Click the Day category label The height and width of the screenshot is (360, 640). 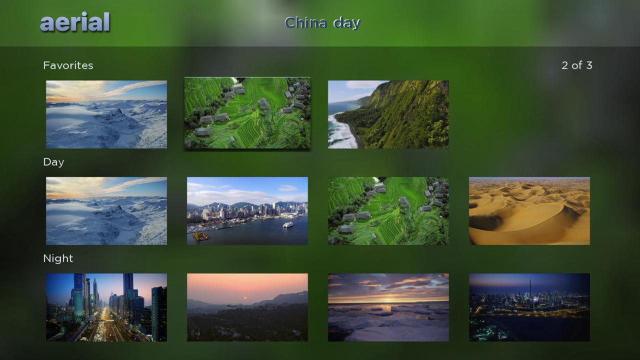tap(53, 161)
